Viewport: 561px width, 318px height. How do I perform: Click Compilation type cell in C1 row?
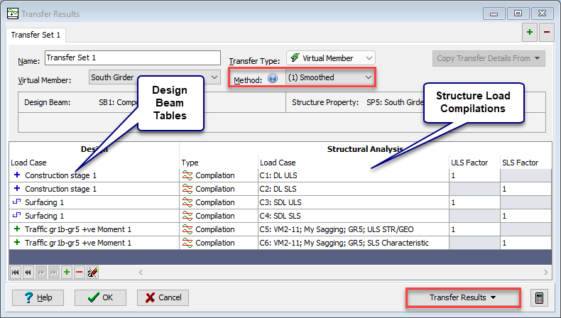[x=219, y=175]
